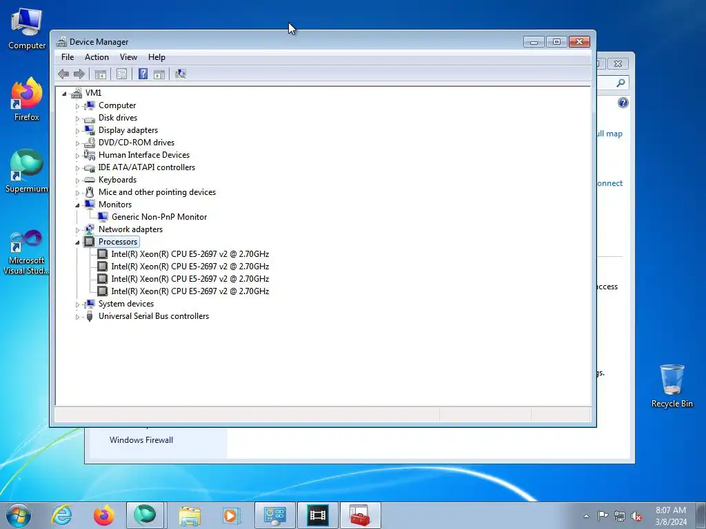This screenshot has width=706, height=529.
Task: Click the Forward arrow in Device Manager toolbar
Action: tap(79, 74)
